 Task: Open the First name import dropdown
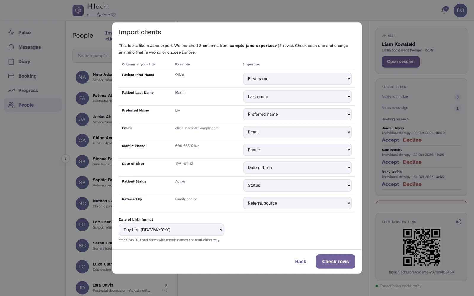(x=297, y=79)
